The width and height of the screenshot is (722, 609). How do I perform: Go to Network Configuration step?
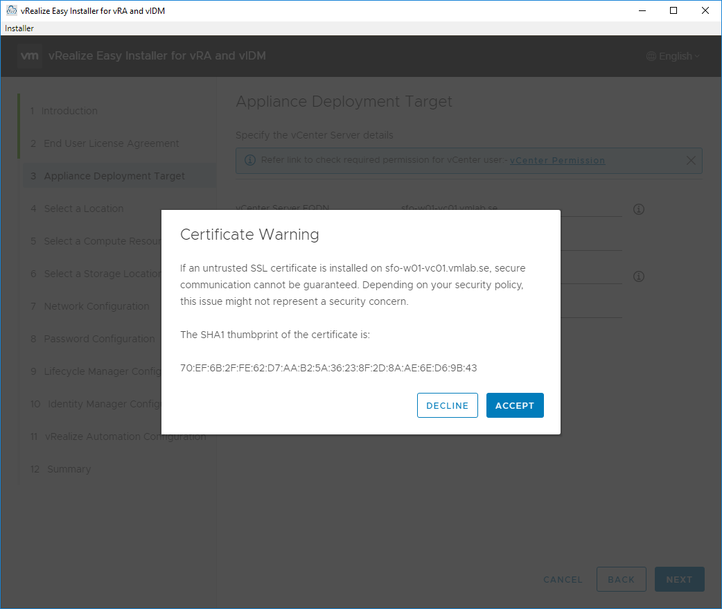(90, 306)
